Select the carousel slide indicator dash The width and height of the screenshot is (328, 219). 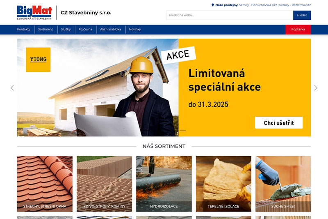182,131
